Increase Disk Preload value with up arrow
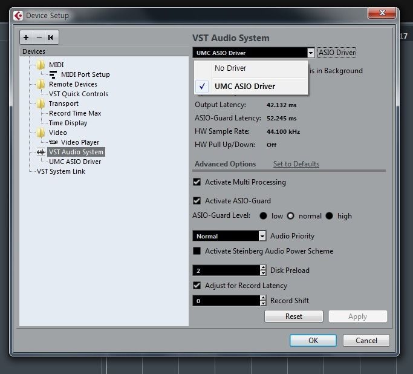This screenshot has width=413, height=374. click(263, 267)
